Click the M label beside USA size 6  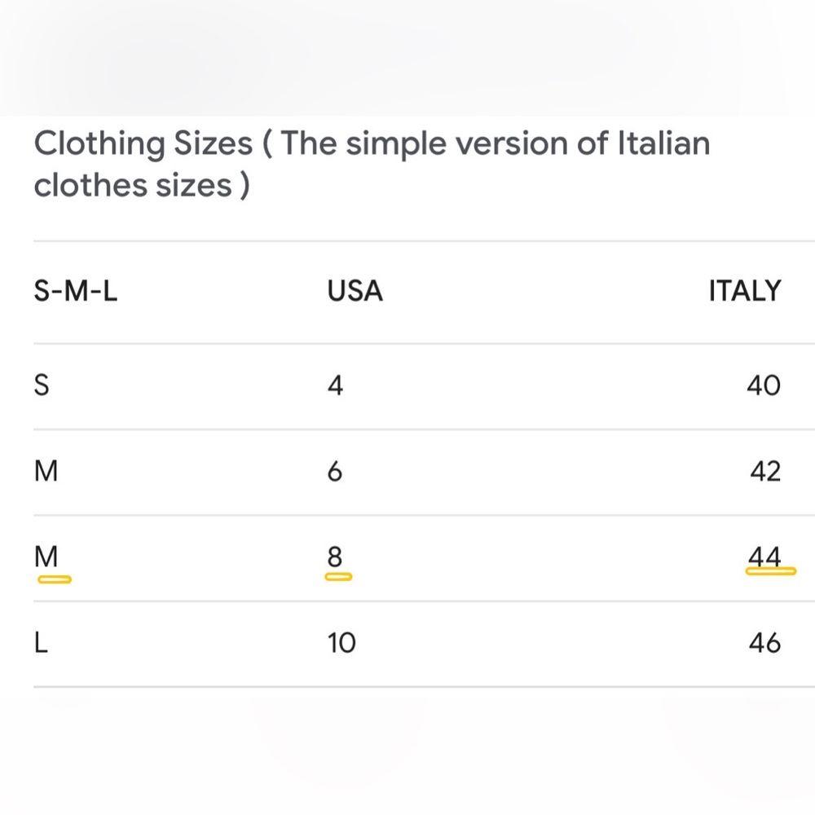[46, 471]
